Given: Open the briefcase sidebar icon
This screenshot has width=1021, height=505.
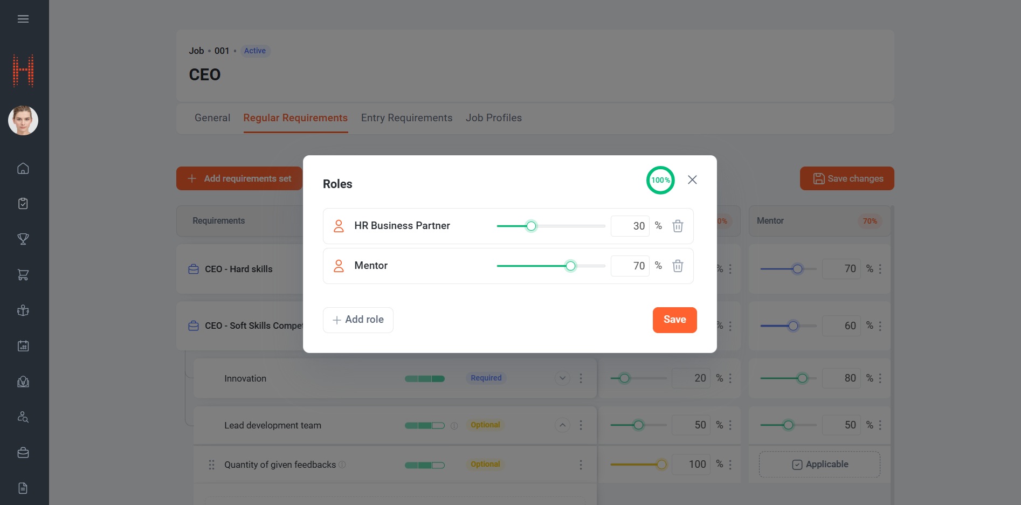Looking at the screenshot, I should 23,452.
